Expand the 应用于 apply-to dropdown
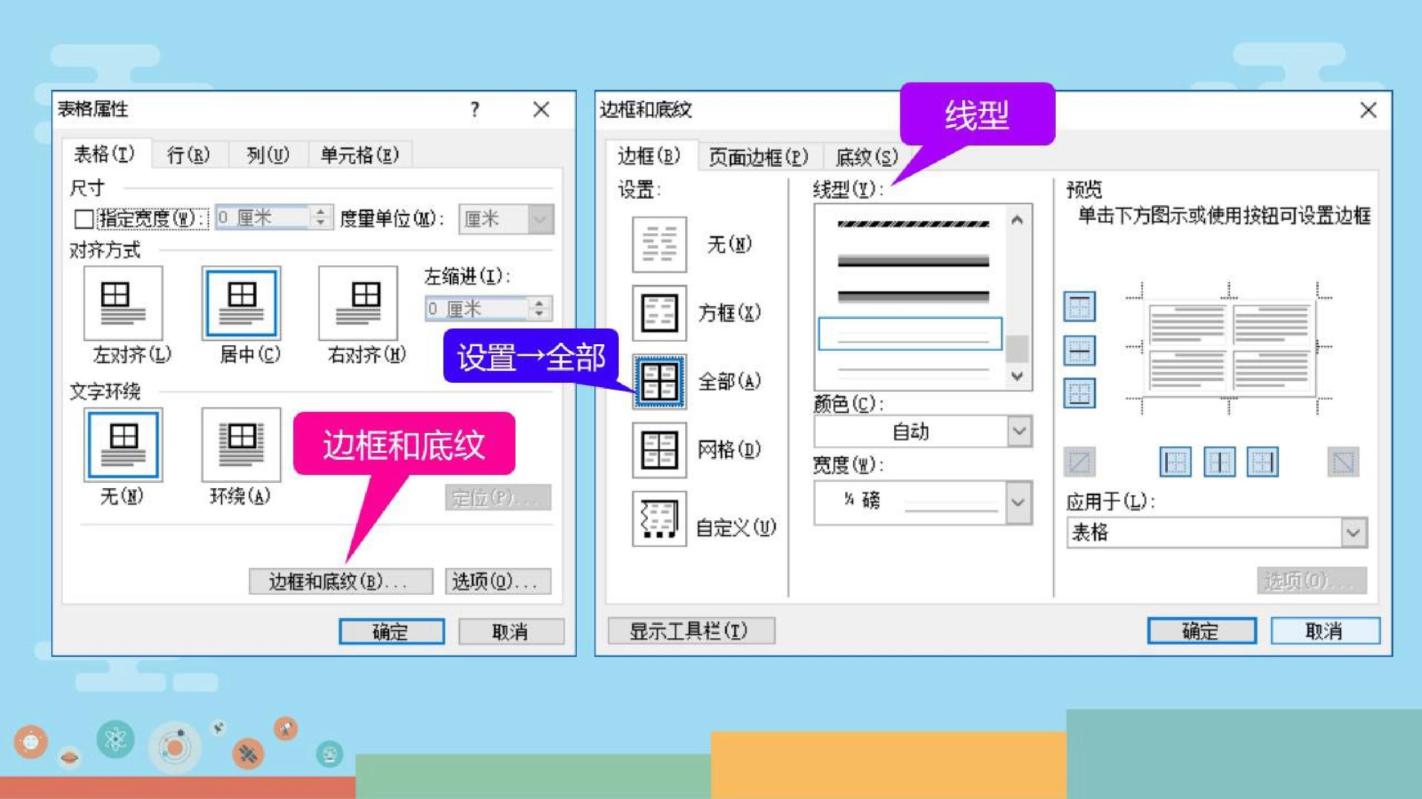Image resolution: width=1422 pixels, height=799 pixels. coord(1217,532)
